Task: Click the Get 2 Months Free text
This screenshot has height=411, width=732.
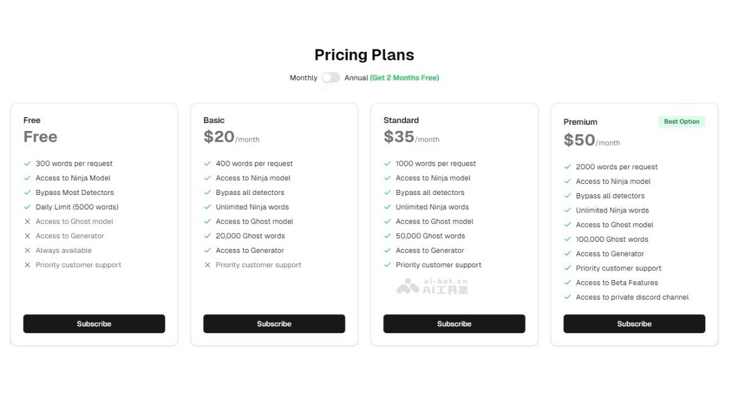Action: (x=404, y=78)
